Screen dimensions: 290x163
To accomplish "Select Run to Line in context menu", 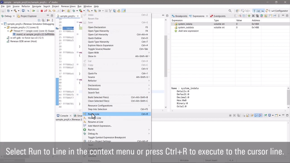I will 117,114.
